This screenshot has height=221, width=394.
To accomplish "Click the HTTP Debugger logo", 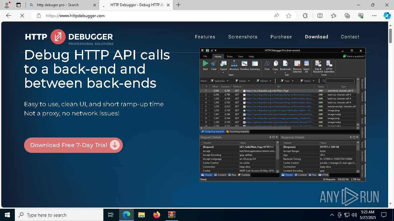I will click(69, 37).
